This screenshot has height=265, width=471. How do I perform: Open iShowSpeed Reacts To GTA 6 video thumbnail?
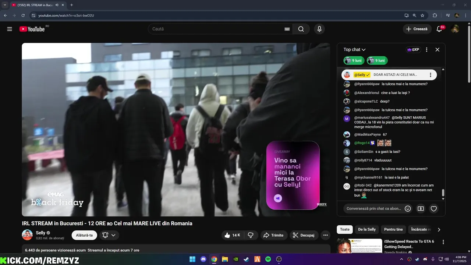[360, 246]
